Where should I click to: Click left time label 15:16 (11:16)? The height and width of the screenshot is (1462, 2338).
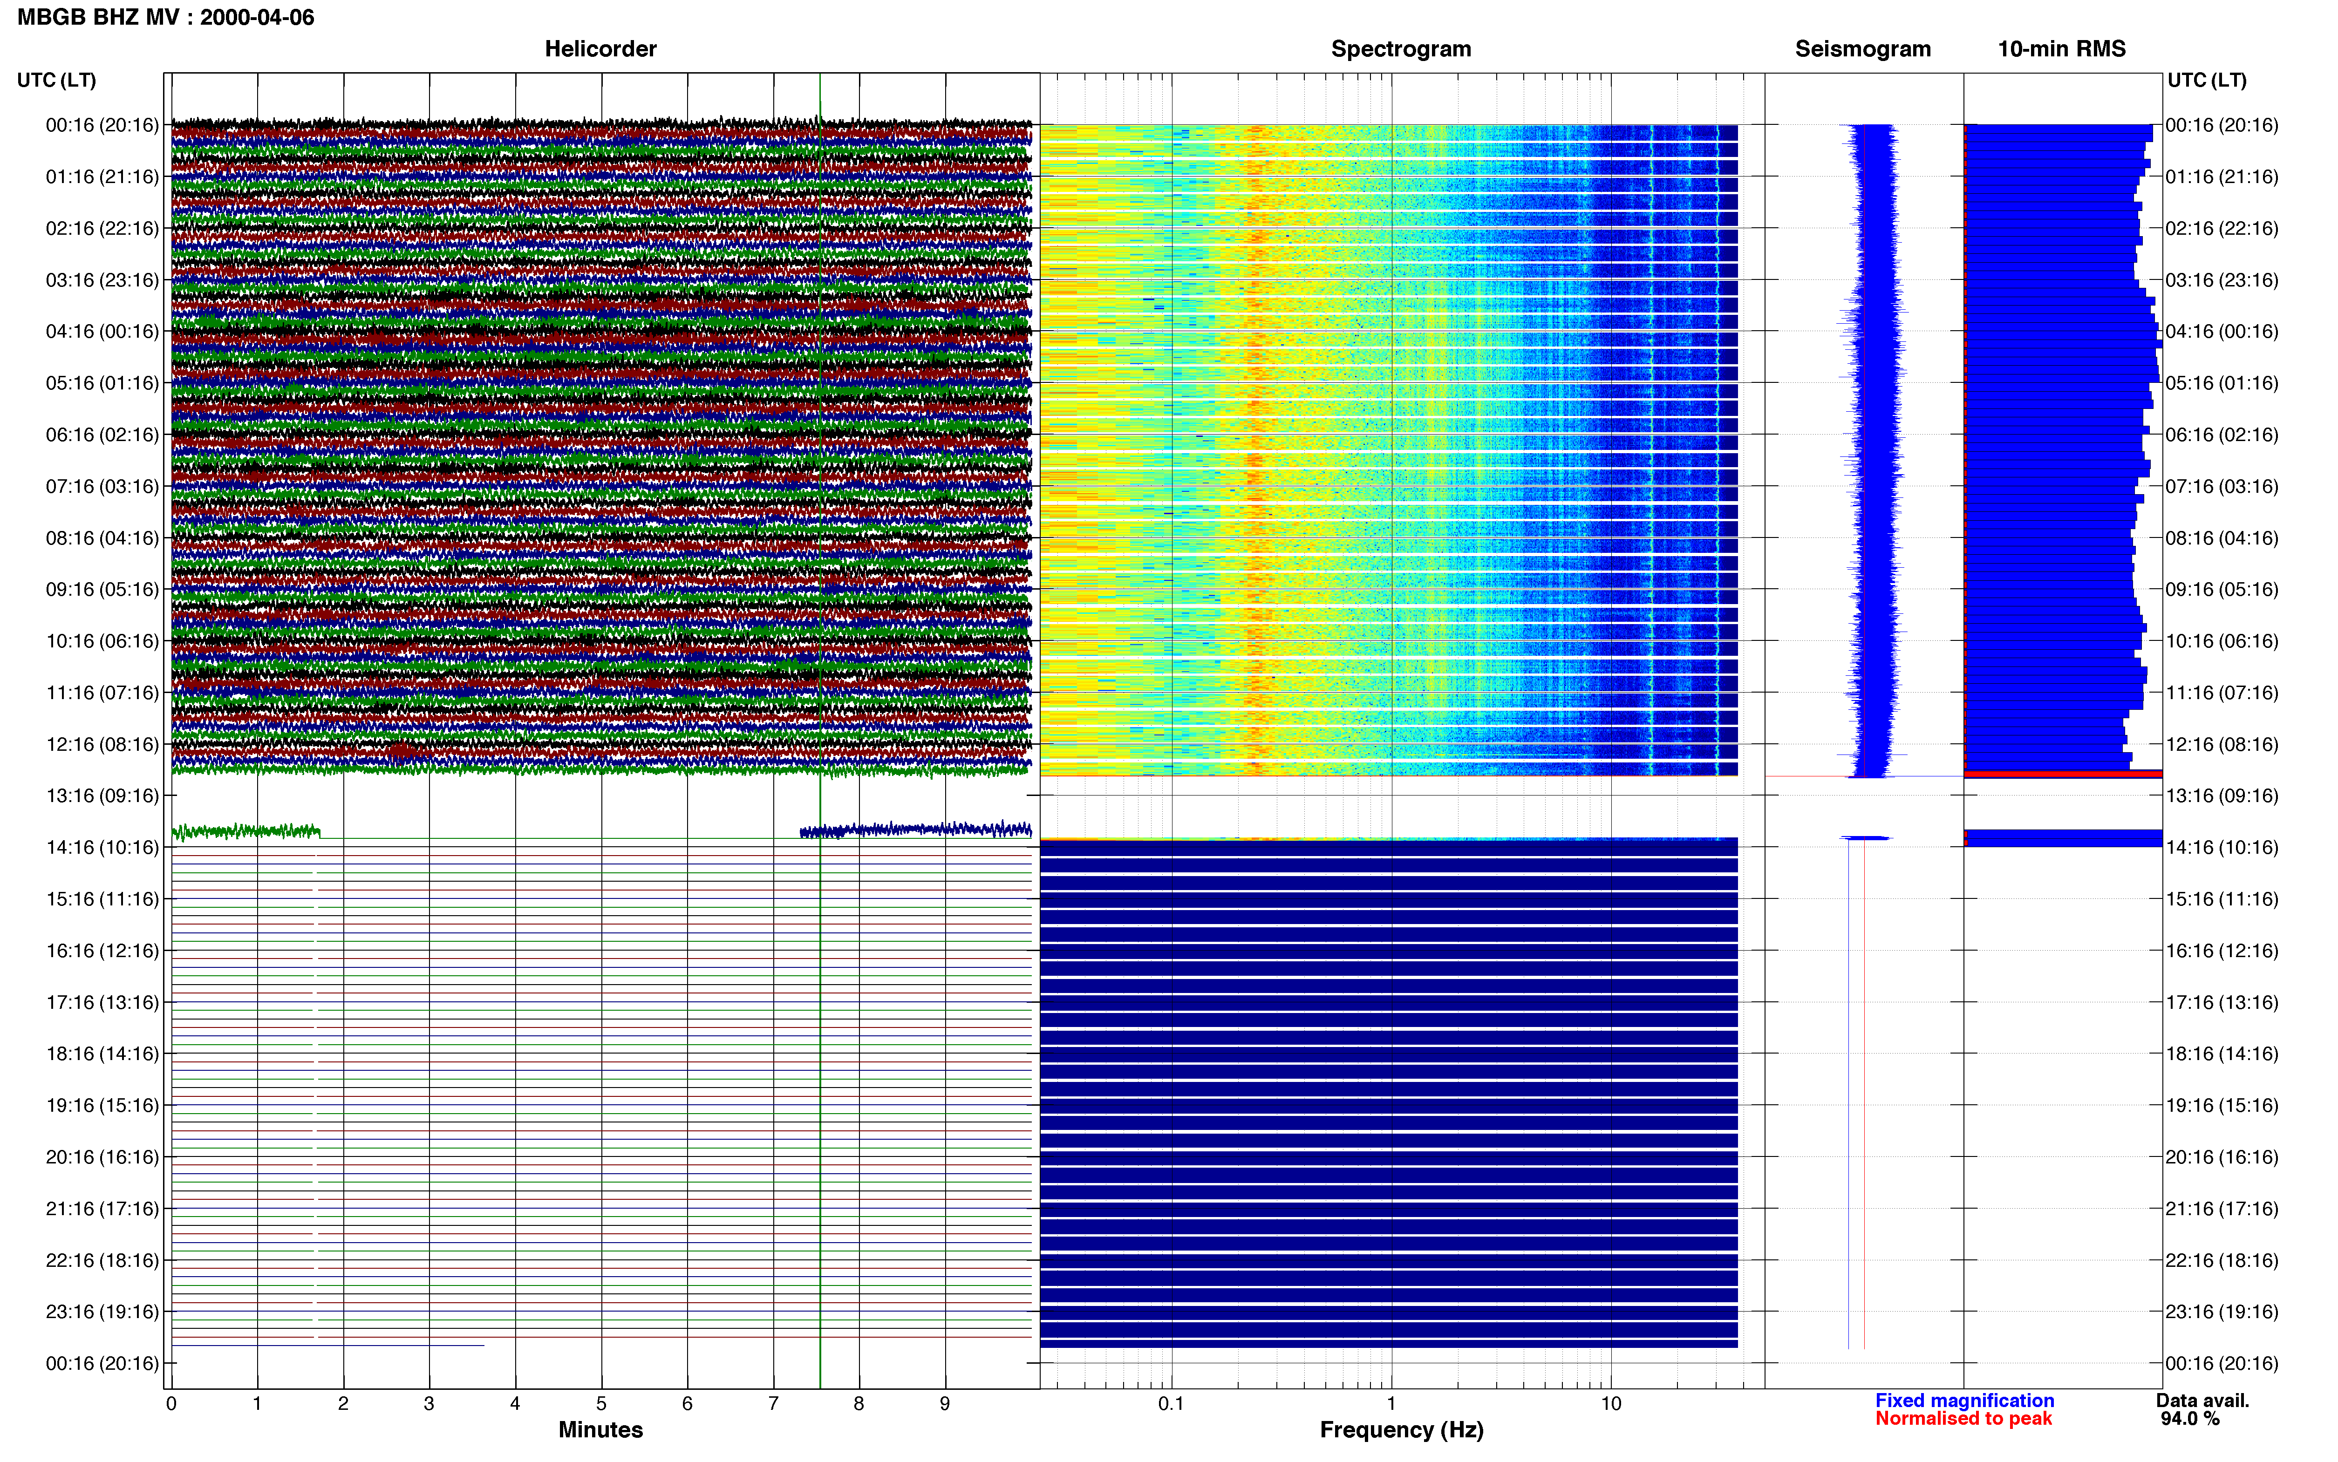tap(102, 899)
